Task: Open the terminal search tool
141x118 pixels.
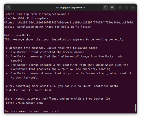Action: click(x=105, y=8)
